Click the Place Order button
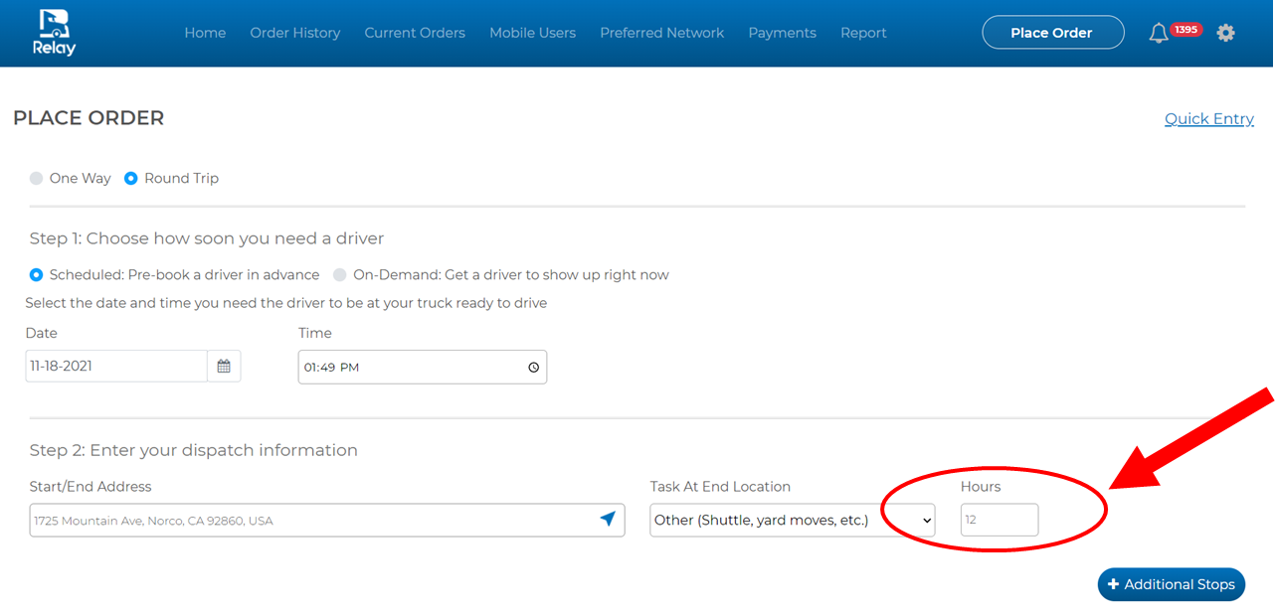The width and height of the screenshot is (1275, 616). tap(1052, 33)
